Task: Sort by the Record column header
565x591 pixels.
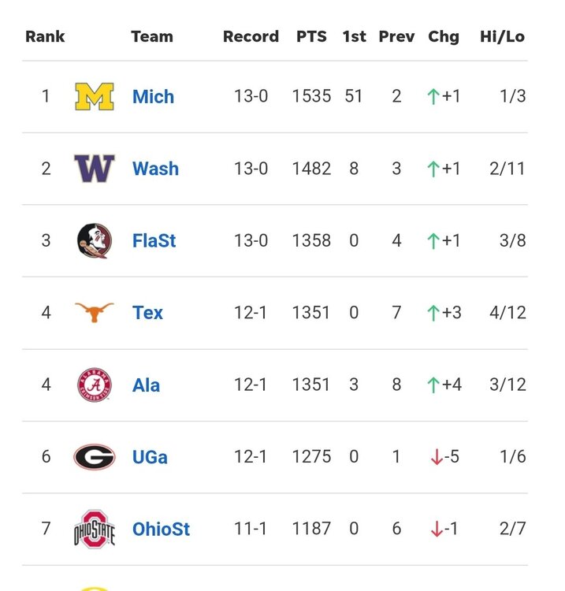Action: [x=251, y=36]
